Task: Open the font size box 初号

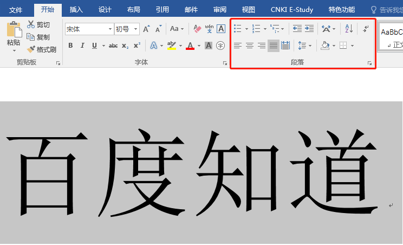Action: [x=127, y=29]
